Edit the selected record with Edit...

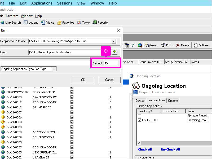pos(167,45)
